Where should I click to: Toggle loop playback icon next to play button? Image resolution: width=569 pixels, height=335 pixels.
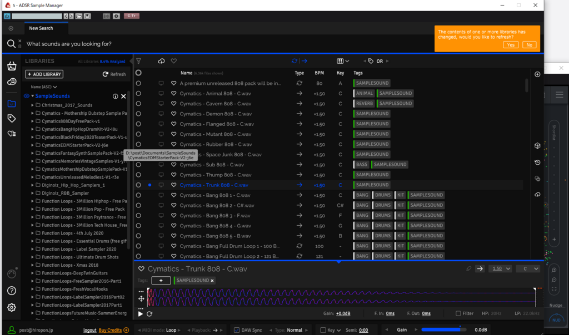pos(149,314)
